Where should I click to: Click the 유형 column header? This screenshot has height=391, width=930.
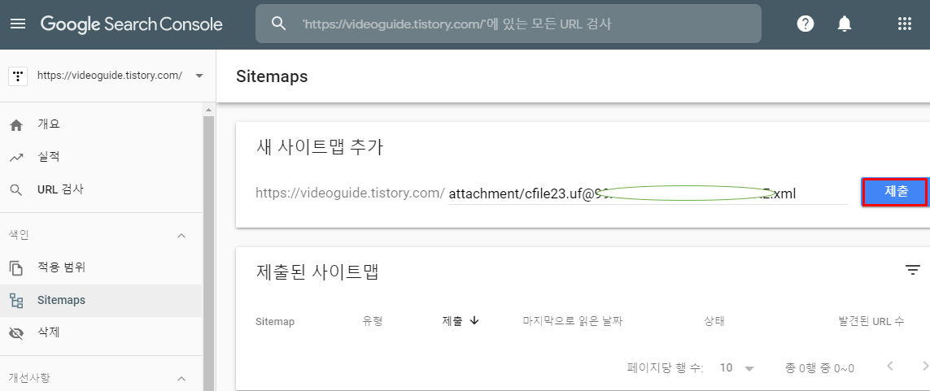(373, 321)
